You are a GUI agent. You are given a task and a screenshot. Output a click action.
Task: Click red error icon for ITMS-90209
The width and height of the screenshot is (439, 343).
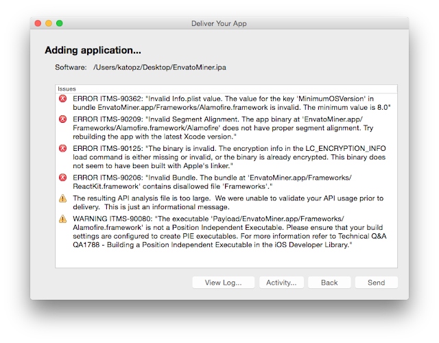pos(62,119)
